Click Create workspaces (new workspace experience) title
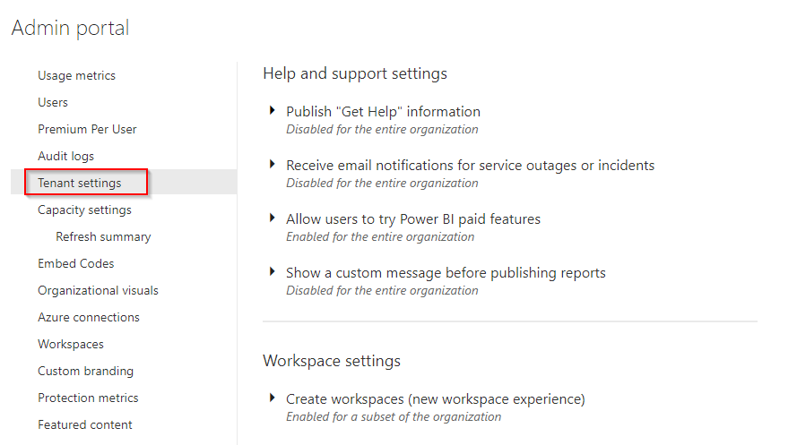 point(436,399)
